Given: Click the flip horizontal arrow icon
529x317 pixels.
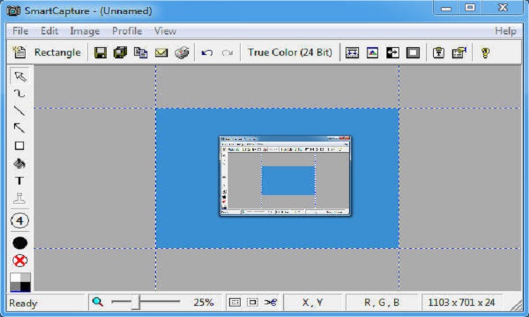Looking at the screenshot, I should (392, 53).
